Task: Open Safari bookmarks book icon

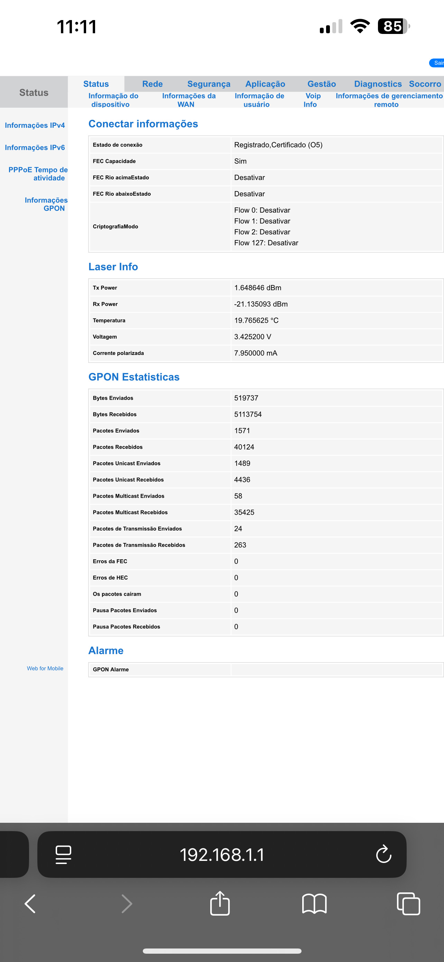Action: pos(314,904)
